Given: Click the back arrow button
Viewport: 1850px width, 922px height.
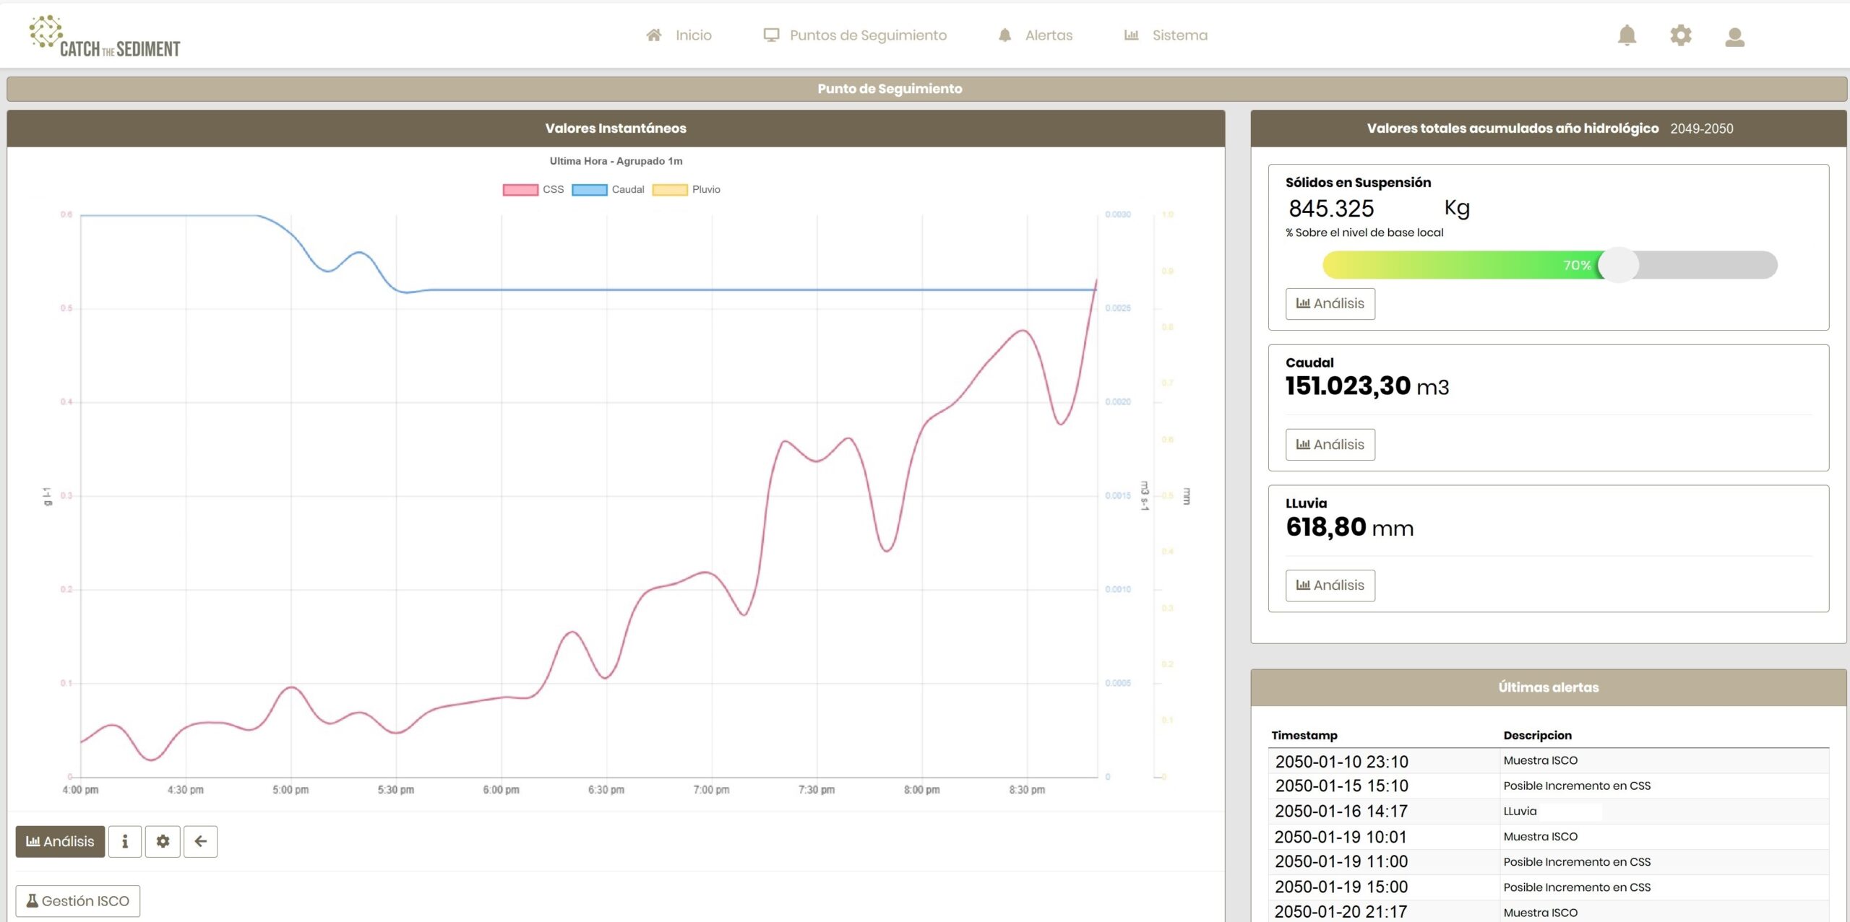Looking at the screenshot, I should click(x=200, y=841).
